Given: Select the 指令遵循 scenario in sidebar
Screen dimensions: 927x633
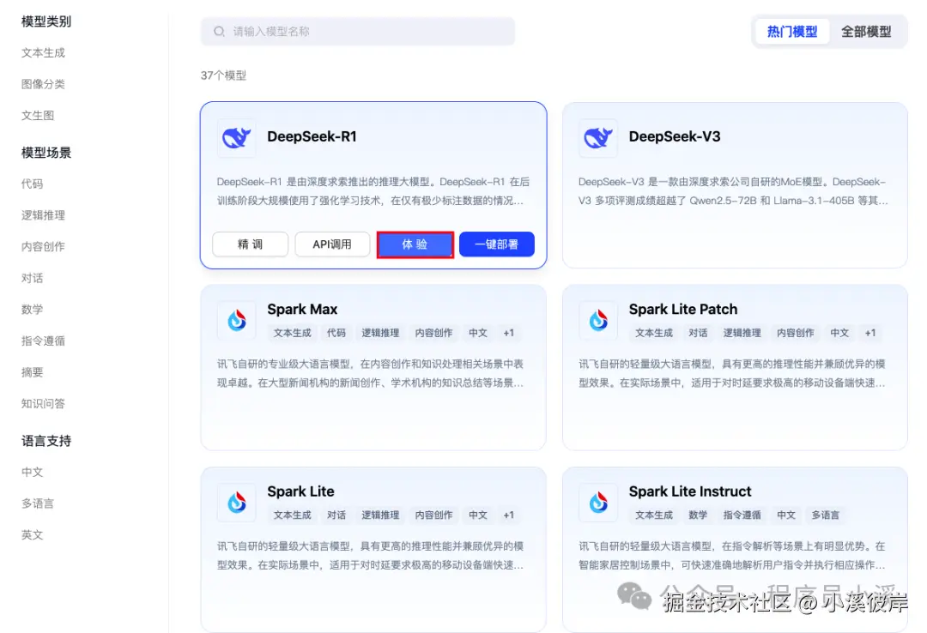Looking at the screenshot, I should tap(43, 341).
